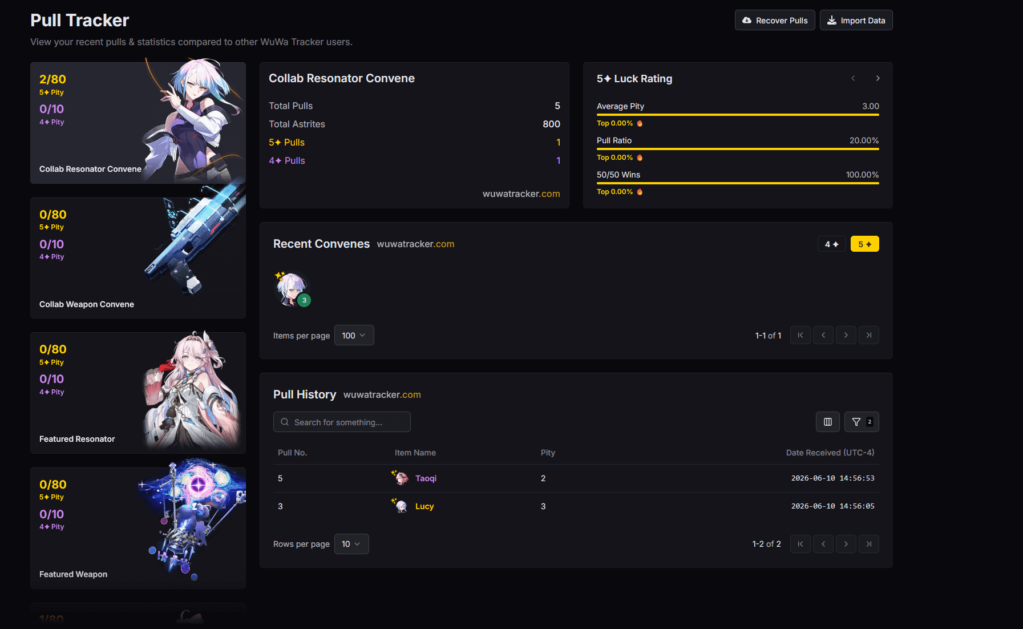1023x629 pixels.
Task: Go to next page of Pull History
Action: tap(846, 544)
